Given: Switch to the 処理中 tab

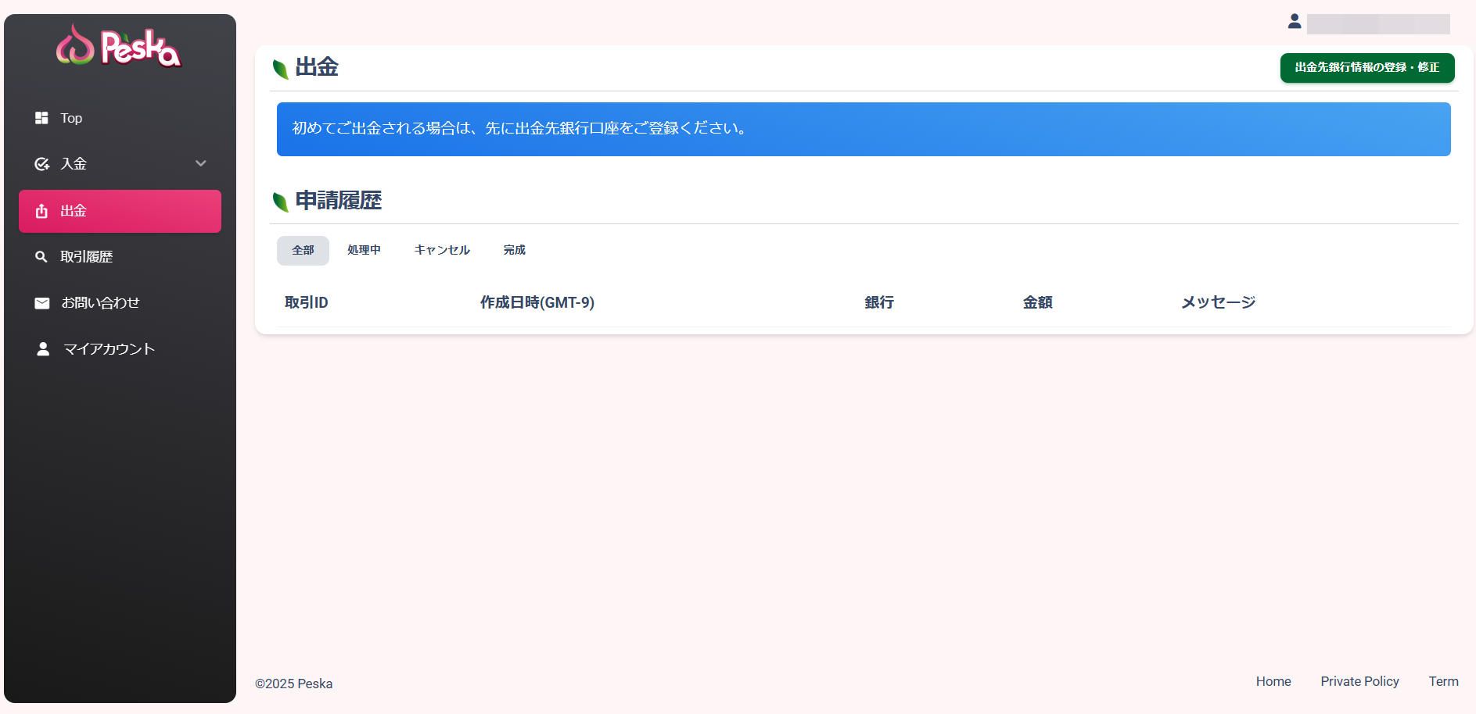Looking at the screenshot, I should point(364,250).
